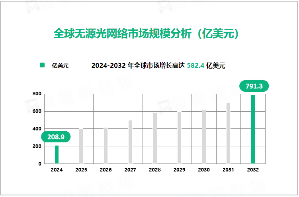Select the green 2032 bar
This screenshot has width=299, height=197.
pos(253,129)
